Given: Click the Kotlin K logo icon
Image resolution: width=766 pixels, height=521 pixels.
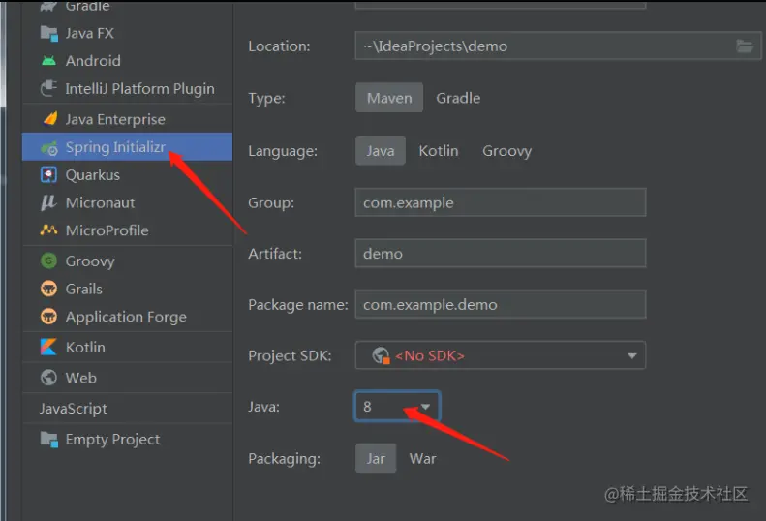Looking at the screenshot, I should pyautogui.click(x=48, y=347).
